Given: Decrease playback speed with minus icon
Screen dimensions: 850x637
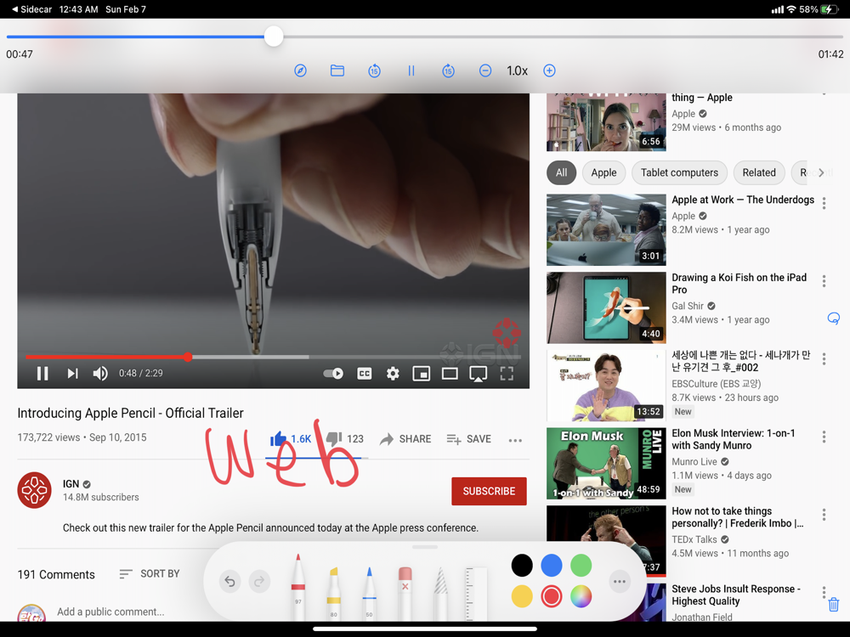Looking at the screenshot, I should [x=485, y=70].
